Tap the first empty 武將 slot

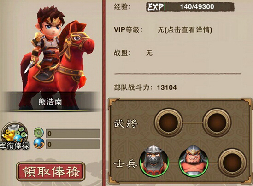pyautogui.click(x=169, y=122)
